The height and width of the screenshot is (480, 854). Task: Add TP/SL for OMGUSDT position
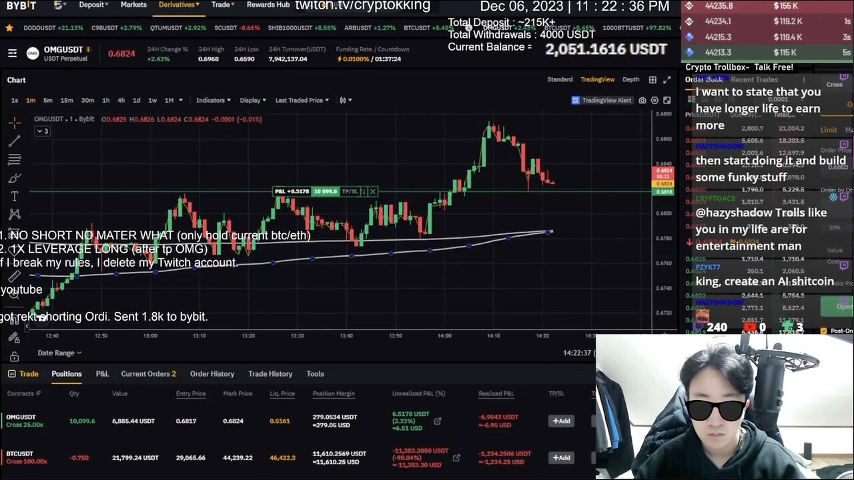561,421
